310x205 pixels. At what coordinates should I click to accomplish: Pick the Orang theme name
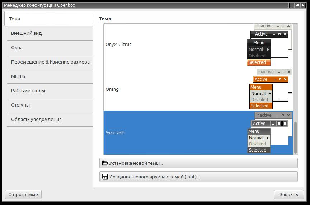click(112, 89)
